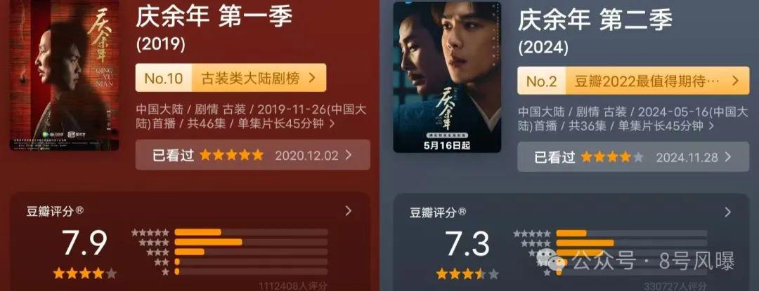Expand season two details chevron after 单集片长45分钟
The image size is (759, 291).
pos(711,126)
